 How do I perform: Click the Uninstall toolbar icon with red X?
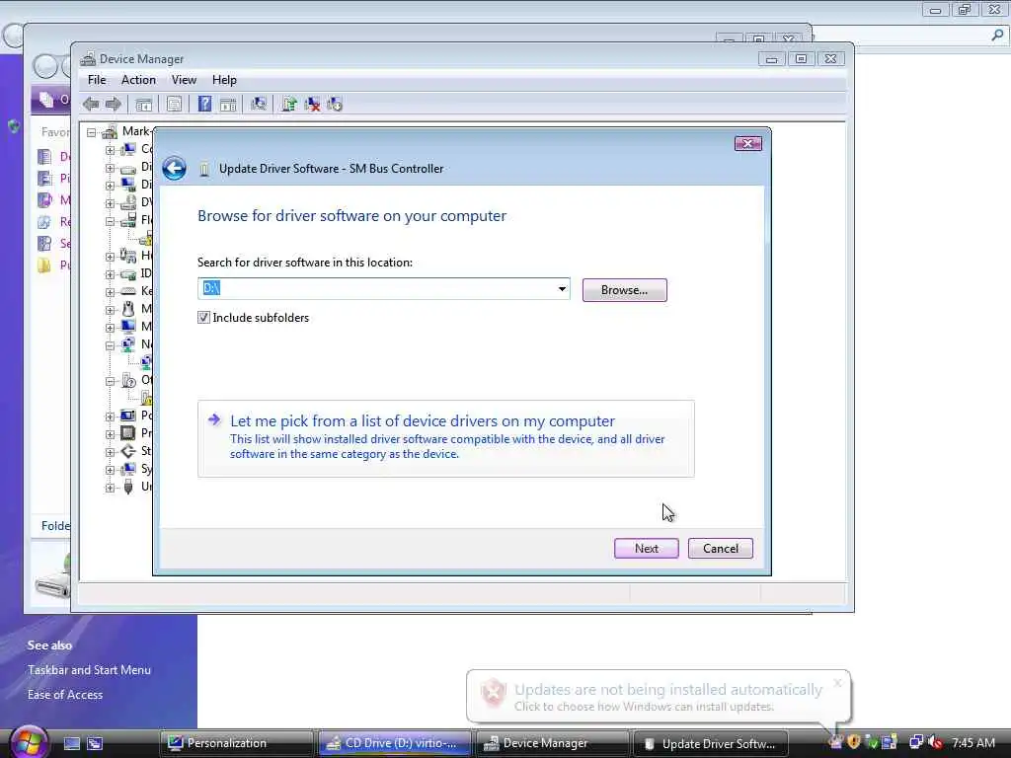point(312,104)
